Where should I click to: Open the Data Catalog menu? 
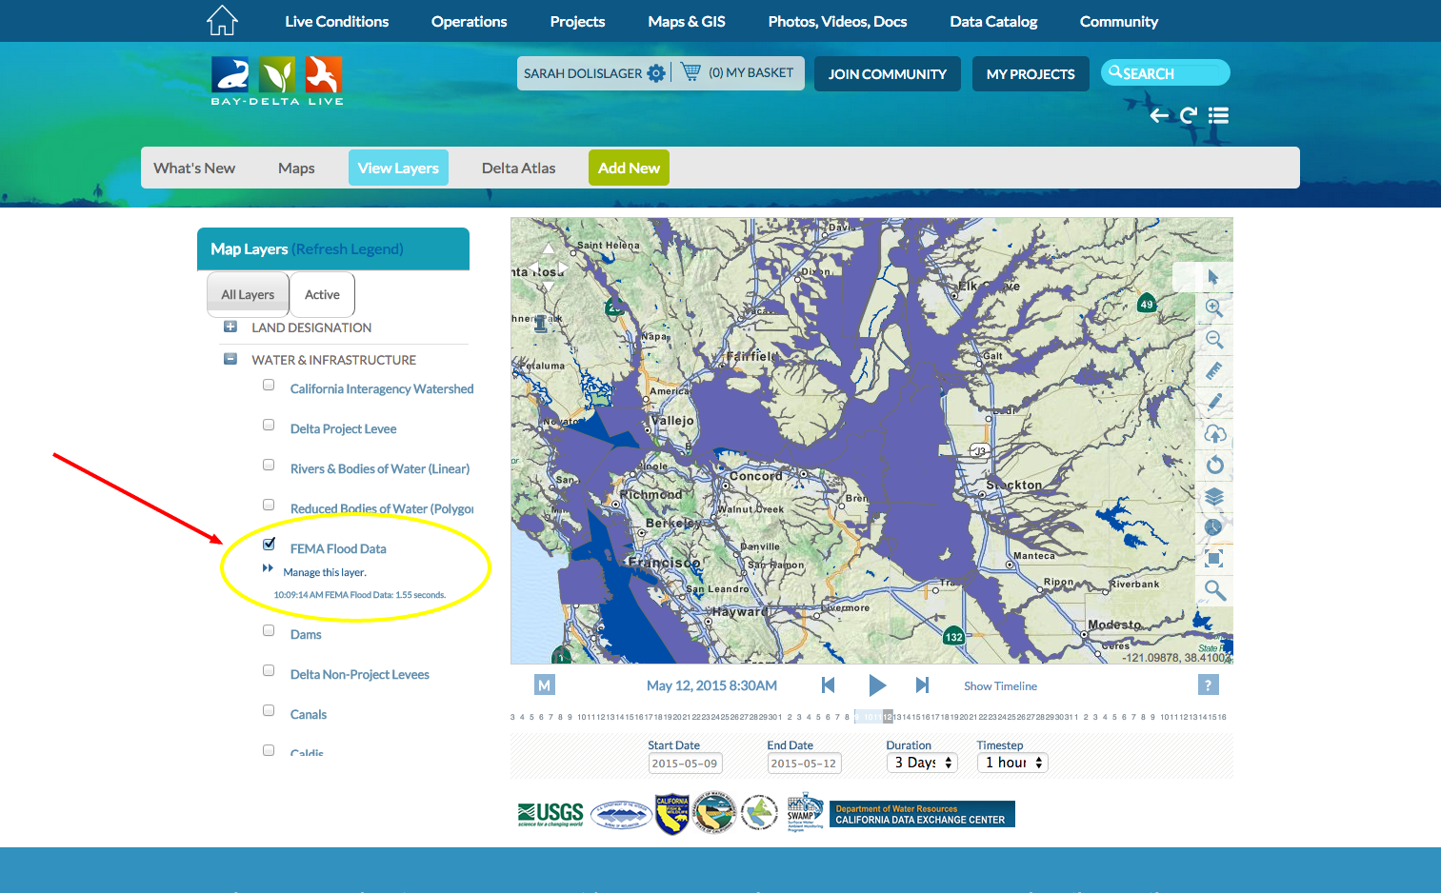(993, 21)
